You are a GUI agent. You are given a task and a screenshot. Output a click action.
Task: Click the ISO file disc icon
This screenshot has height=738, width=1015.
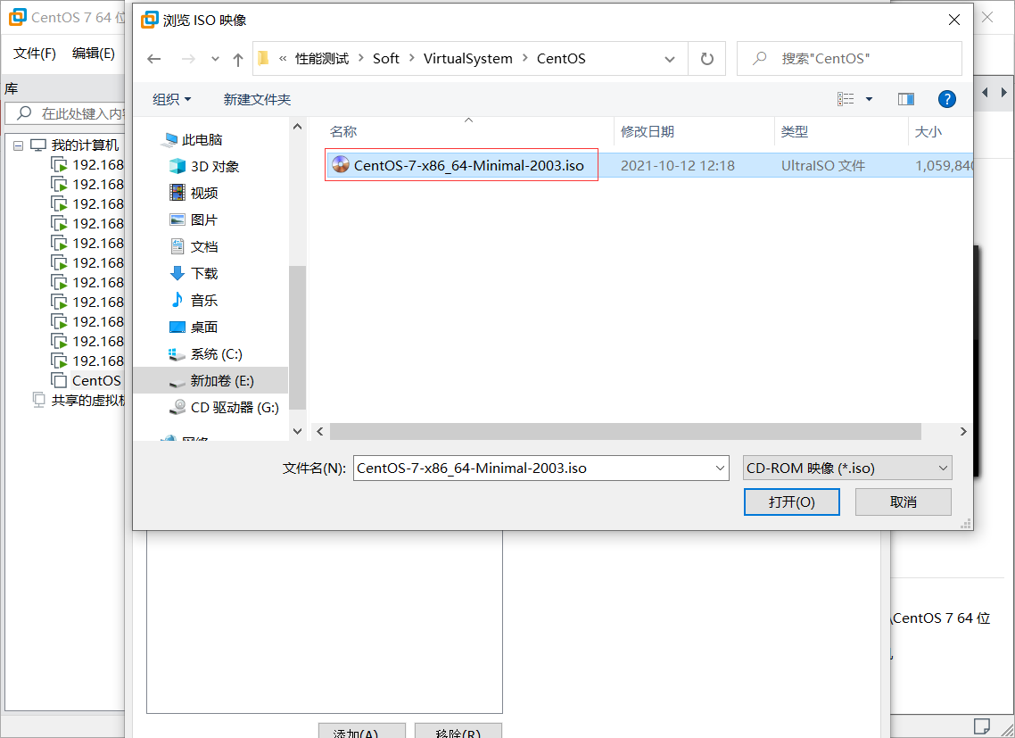(340, 164)
